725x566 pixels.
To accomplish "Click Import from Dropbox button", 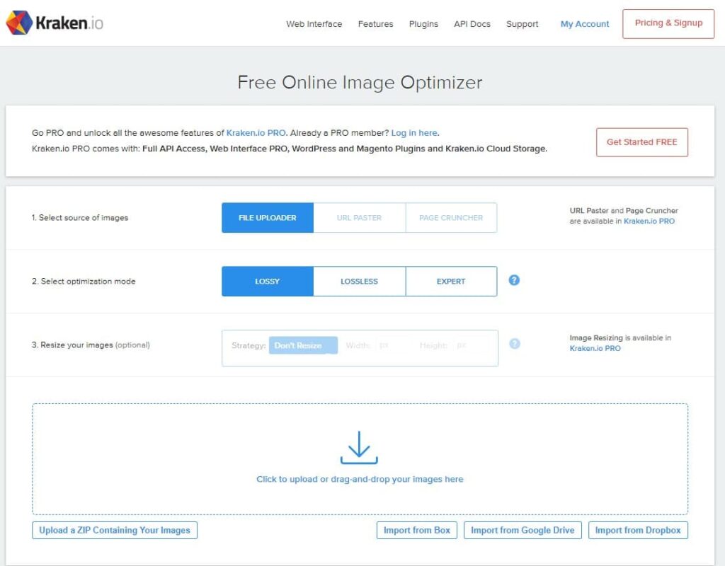I will (x=638, y=530).
